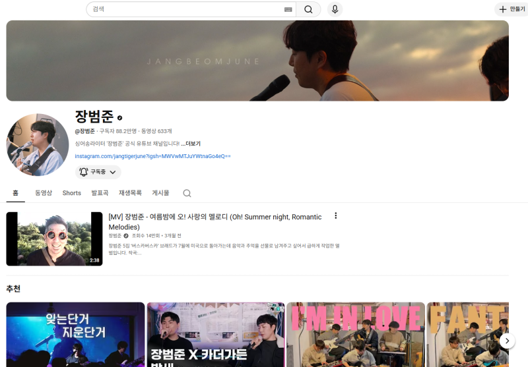The height and width of the screenshot is (367, 528).
Task: Click the notification bell icon
Action: (x=84, y=172)
